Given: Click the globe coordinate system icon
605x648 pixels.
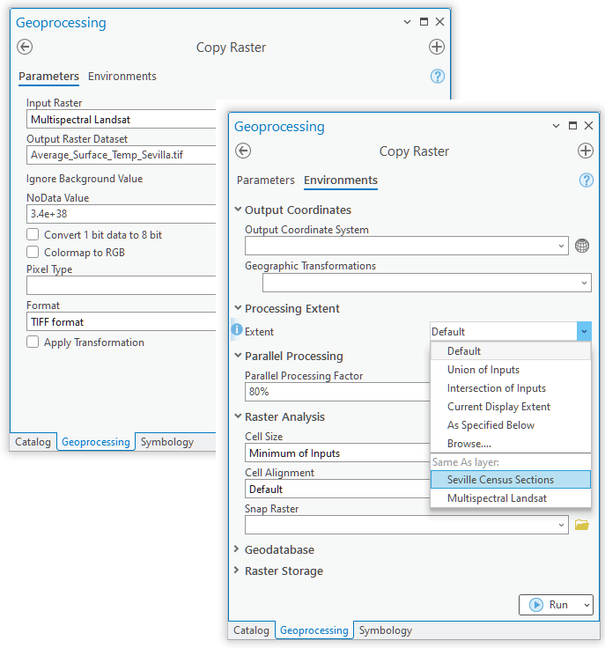Looking at the screenshot, I should tap(582, 246).
